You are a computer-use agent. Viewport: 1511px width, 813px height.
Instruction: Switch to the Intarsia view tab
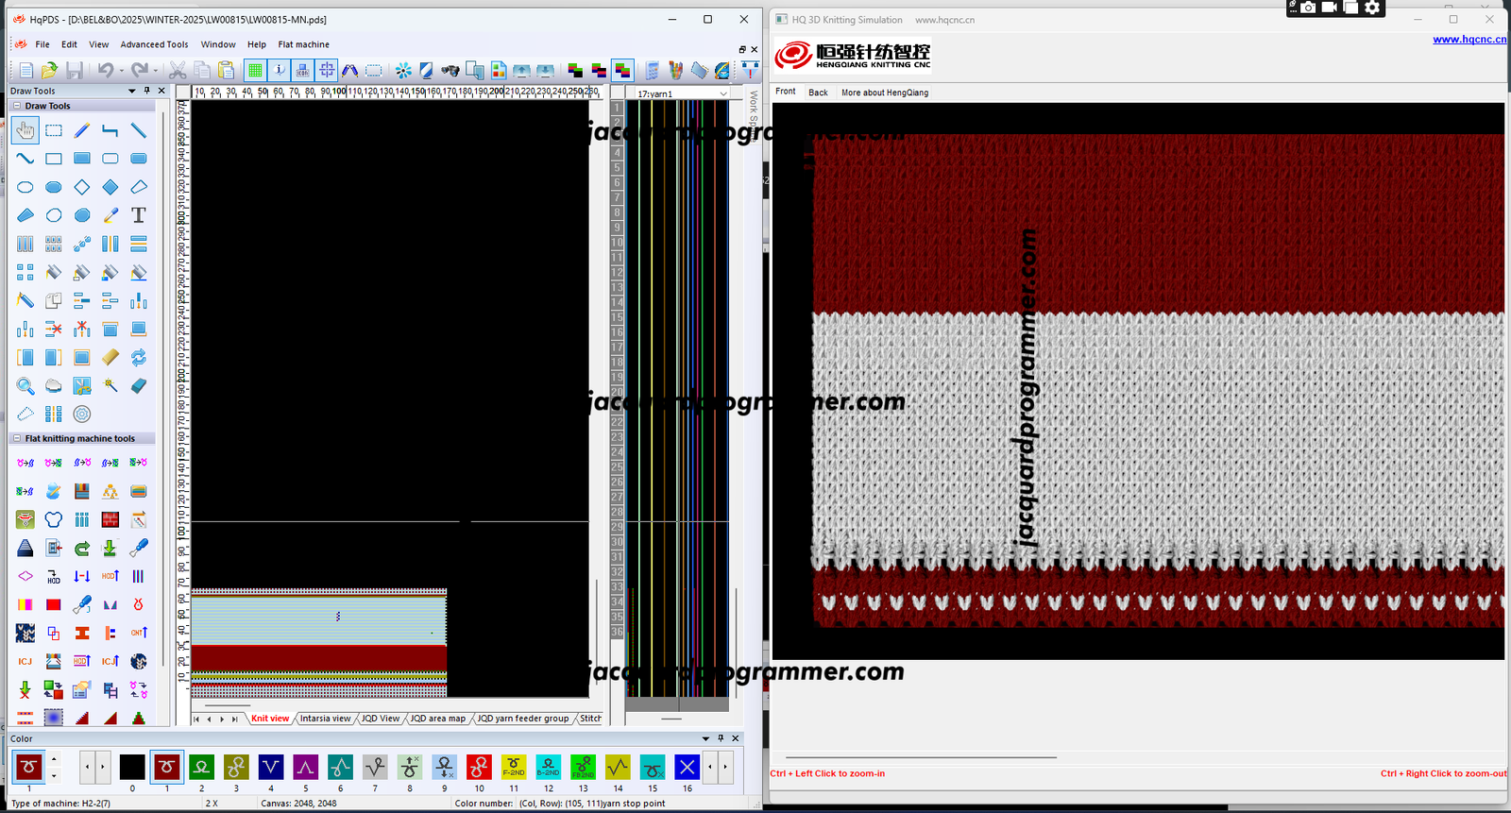tap(325, 719)
